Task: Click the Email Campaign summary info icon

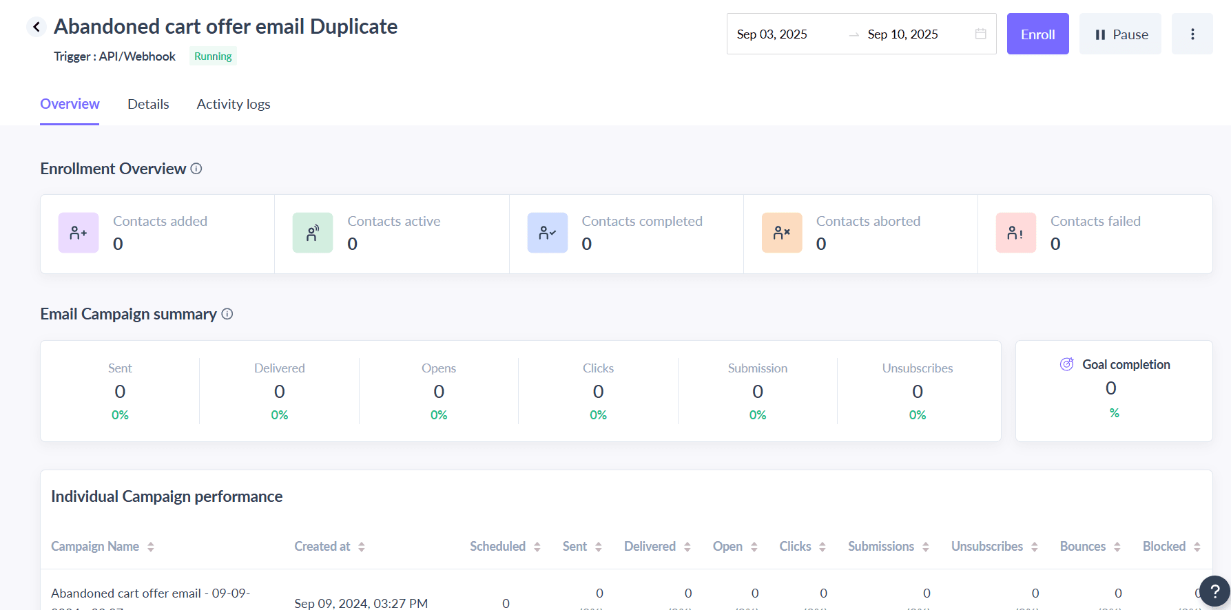Action: click(x=227, y=314)
